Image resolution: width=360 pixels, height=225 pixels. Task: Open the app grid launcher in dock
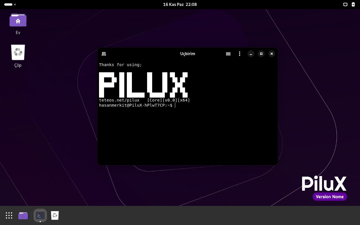pos(9,215)
